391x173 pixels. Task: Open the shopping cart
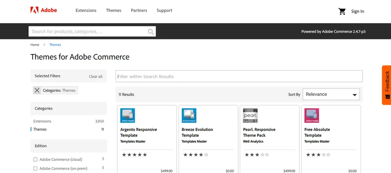pos(342,11)
